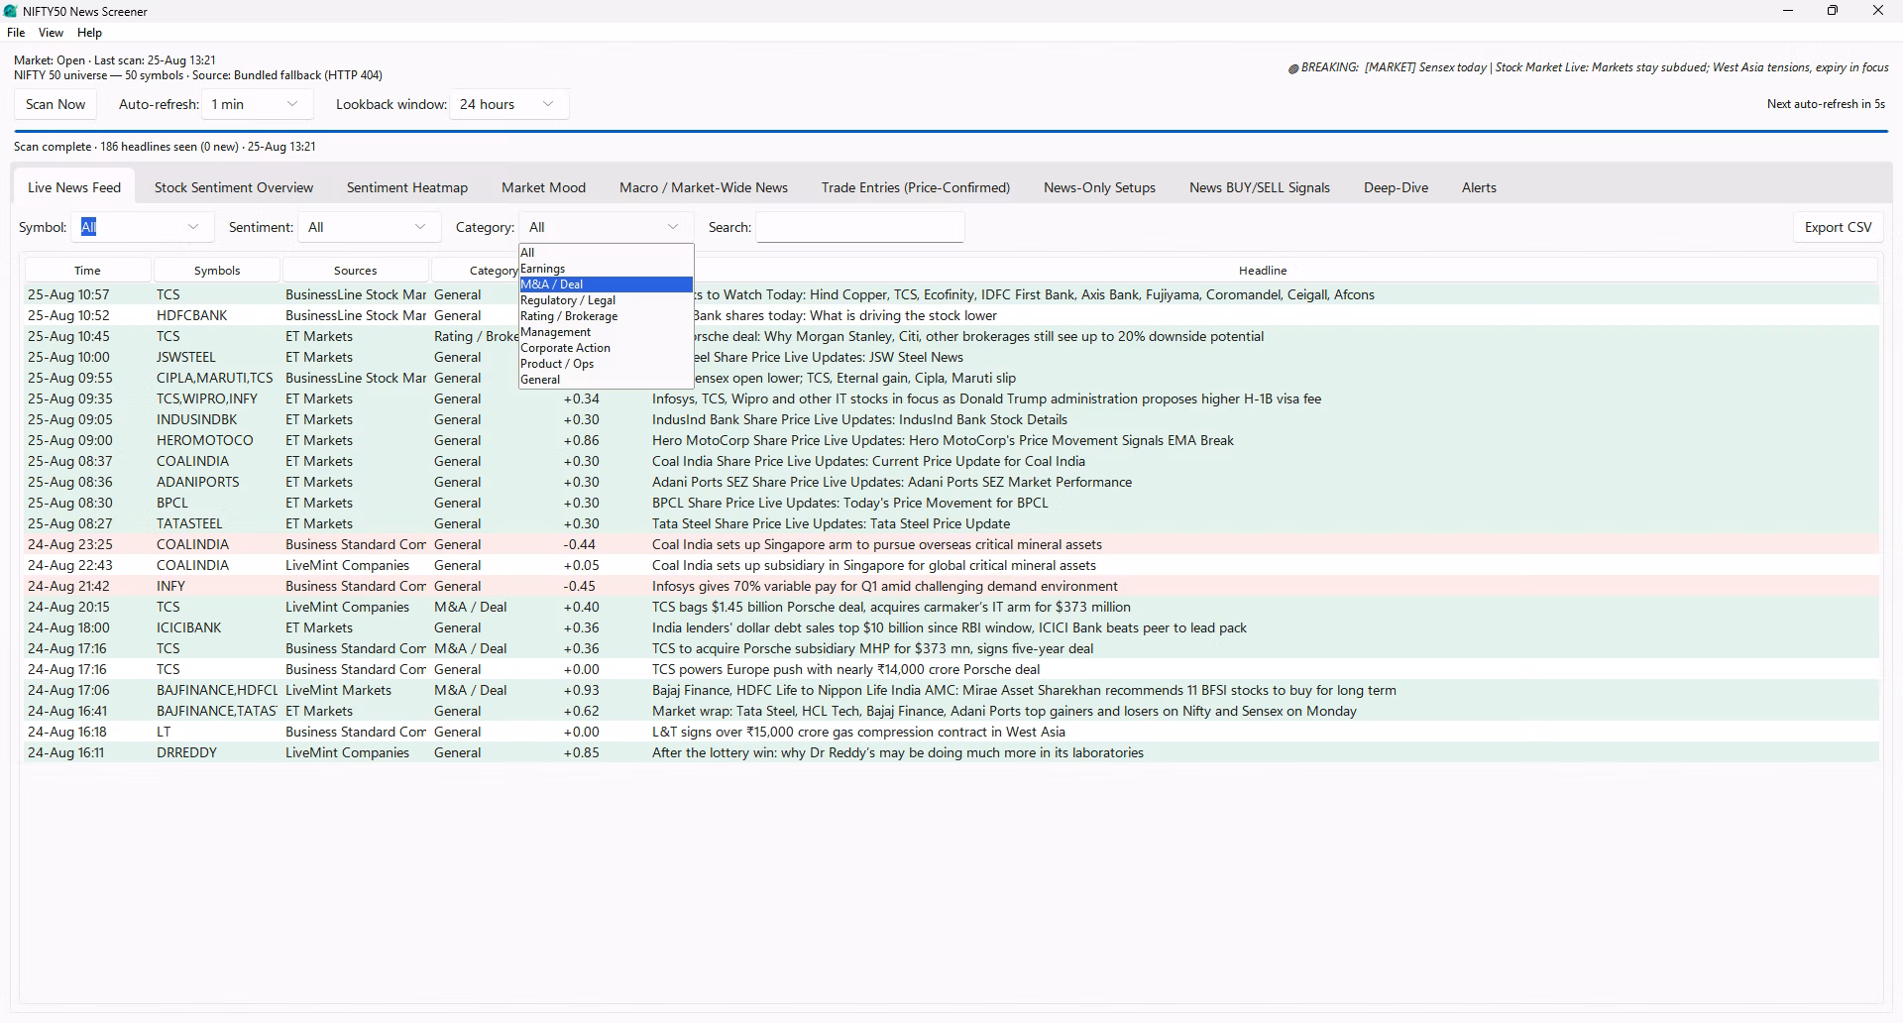Choose Management category option
This screenshot has width=1903, height=1023.
(606, 332)
